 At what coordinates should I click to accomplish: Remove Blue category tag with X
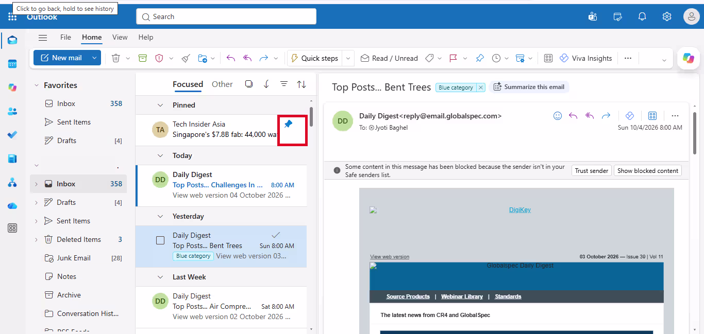pos(481,87)
